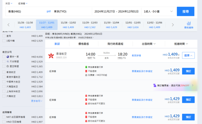Toggle the one-stop transfer checkbox
The width and height of the screenshot is (202, 124).
4,41
